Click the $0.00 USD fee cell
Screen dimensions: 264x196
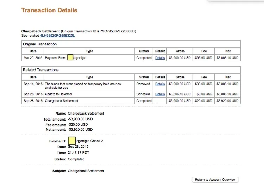205,94
